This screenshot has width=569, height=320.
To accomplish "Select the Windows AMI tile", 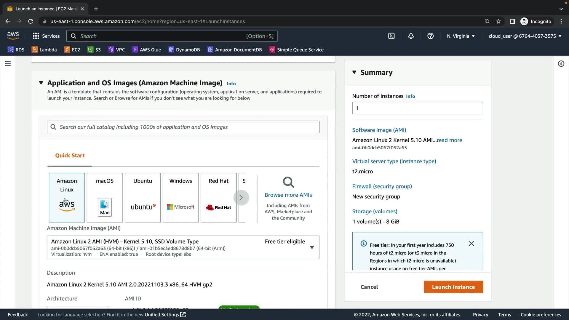I will [180, 198].
